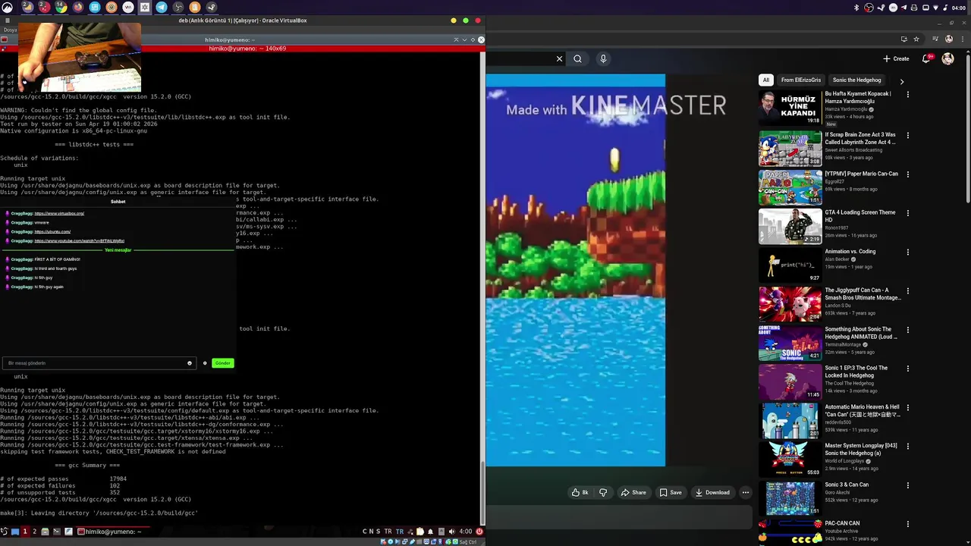Open the Telegram tray icon

click(903, 8)
